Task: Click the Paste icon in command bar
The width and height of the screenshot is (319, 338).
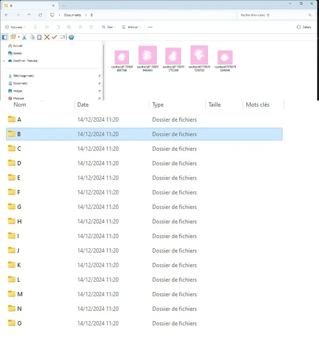Action: tap(58, 27)
